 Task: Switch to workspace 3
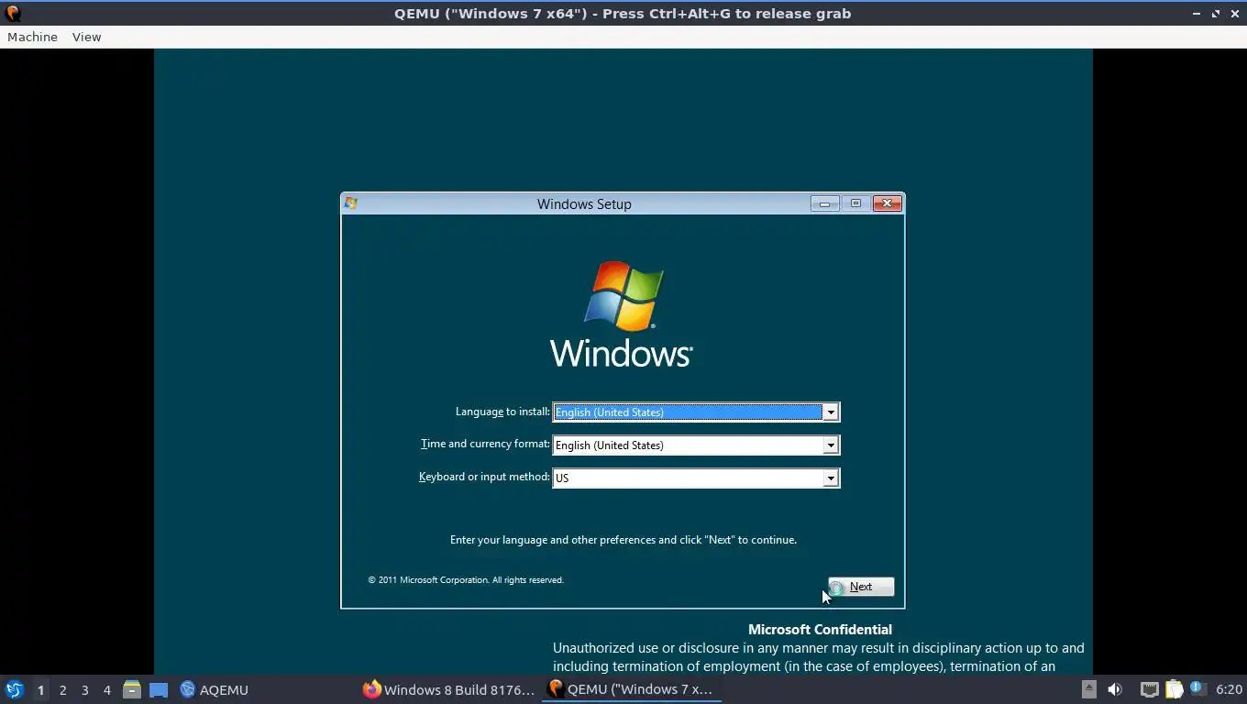tap(84, 689)
